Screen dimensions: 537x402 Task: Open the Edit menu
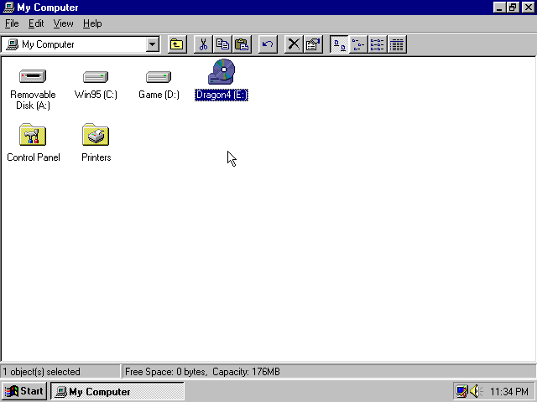pos(36,23)
